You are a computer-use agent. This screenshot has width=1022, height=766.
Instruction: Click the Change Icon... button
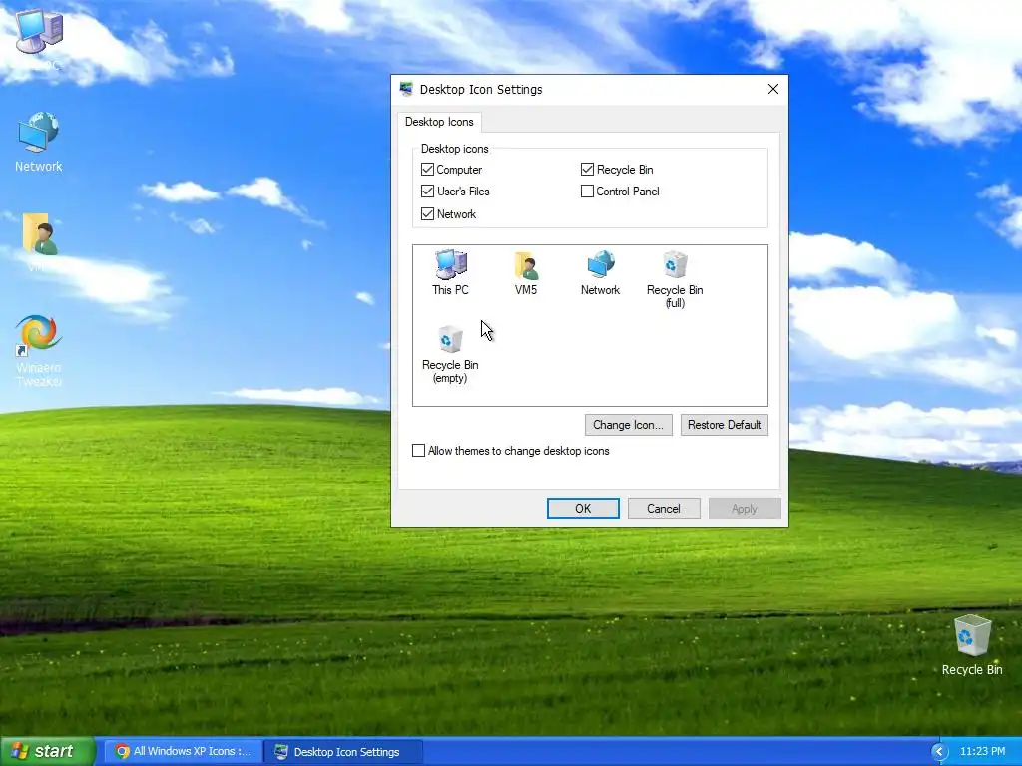coord(629,425)
